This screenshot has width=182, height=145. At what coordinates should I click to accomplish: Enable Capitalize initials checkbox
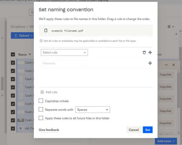click(x=41, y=101)
